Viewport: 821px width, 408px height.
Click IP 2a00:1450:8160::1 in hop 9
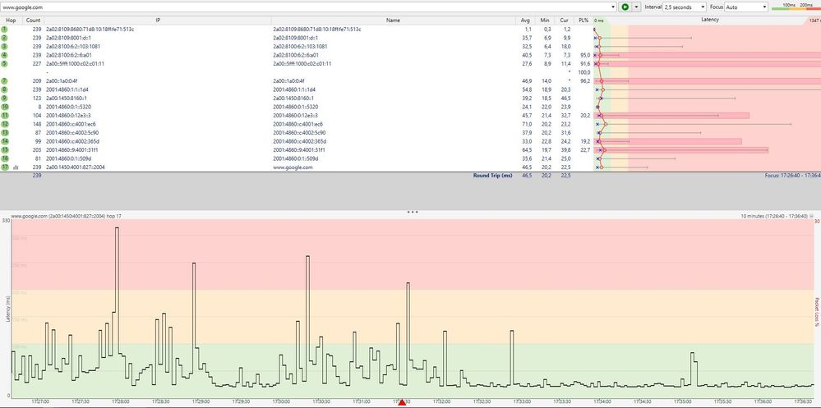(x=67, y=99)
